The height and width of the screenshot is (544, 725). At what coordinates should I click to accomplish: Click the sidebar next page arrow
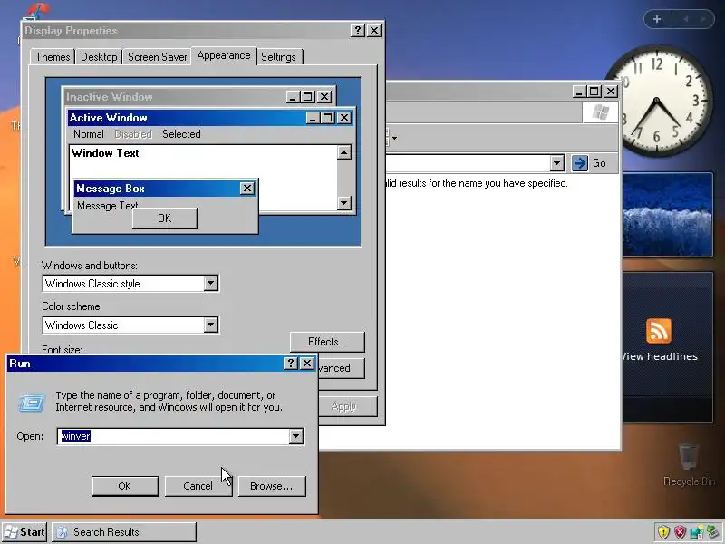click(703, 19)
